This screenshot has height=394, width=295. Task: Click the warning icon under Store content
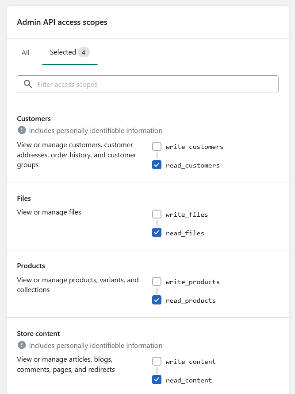[22, 345]
